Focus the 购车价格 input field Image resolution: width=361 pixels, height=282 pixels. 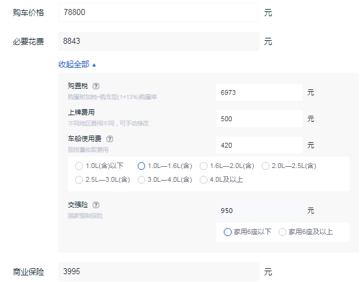pos(159,13)
